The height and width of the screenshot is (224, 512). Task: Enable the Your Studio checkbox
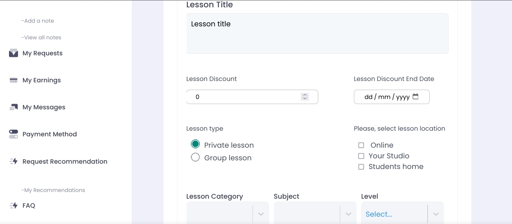pyautogui.click(x=361, y=156)
